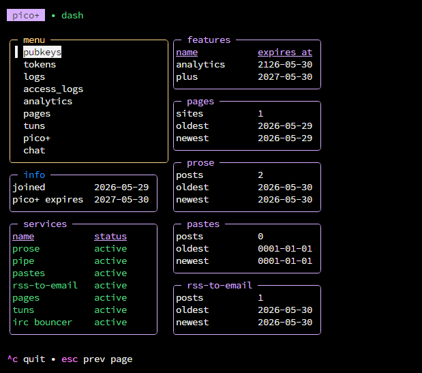Click 2027-05-30 date in info box
This screenshot has width=422, height=373.
click(x=121, y=199)
